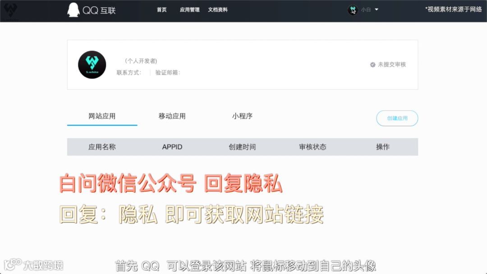Click the 应用名称 column header

(102, 147)
